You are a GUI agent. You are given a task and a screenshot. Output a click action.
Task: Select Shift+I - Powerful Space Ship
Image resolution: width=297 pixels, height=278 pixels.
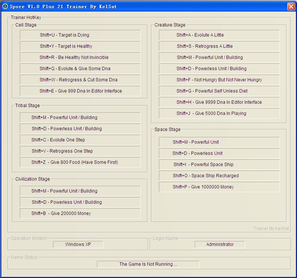coord(219,165)
